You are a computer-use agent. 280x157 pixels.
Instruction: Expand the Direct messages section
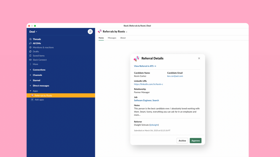click(30, 85)
